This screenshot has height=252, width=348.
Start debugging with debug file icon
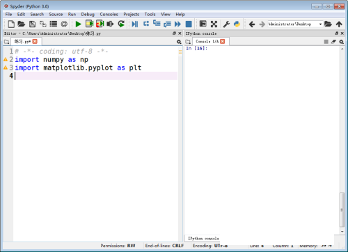click(135, 24)
